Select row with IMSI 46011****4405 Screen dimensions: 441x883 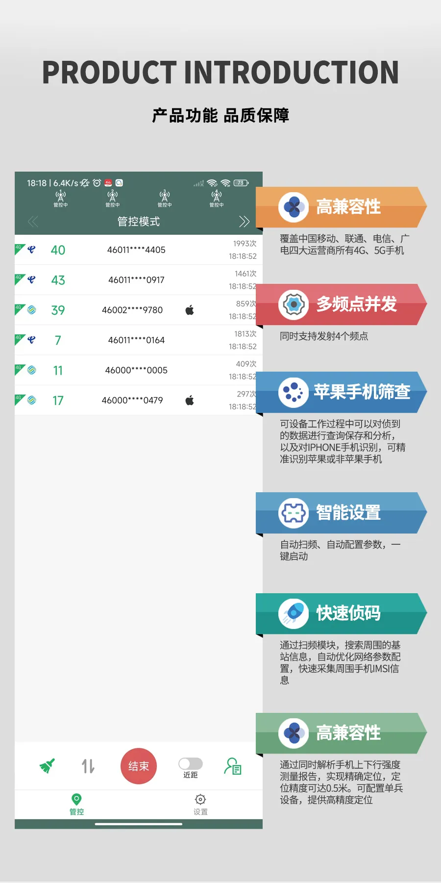[136, 250]
